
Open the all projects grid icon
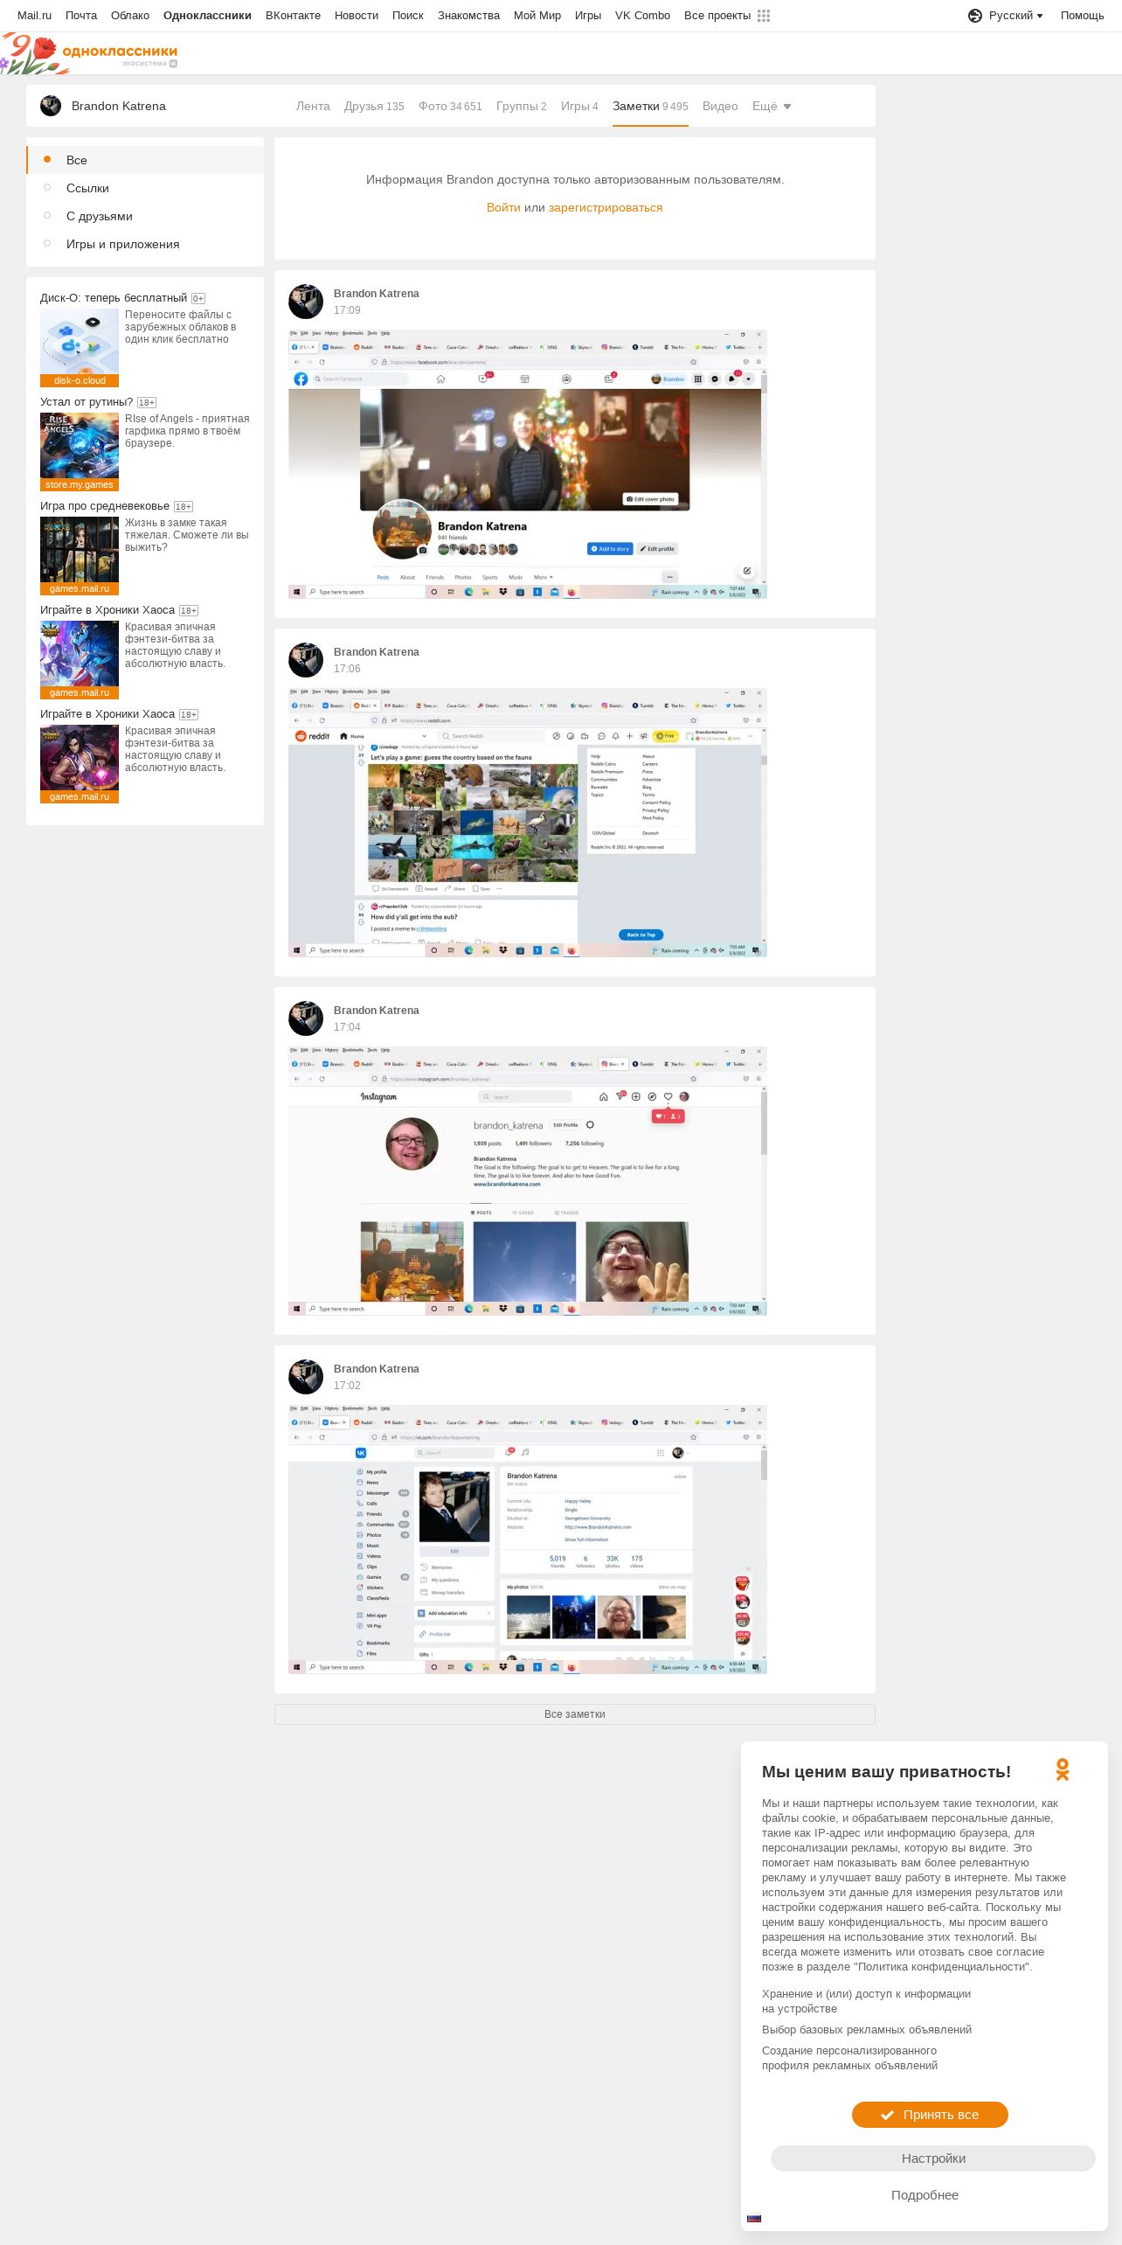point(764,16)
